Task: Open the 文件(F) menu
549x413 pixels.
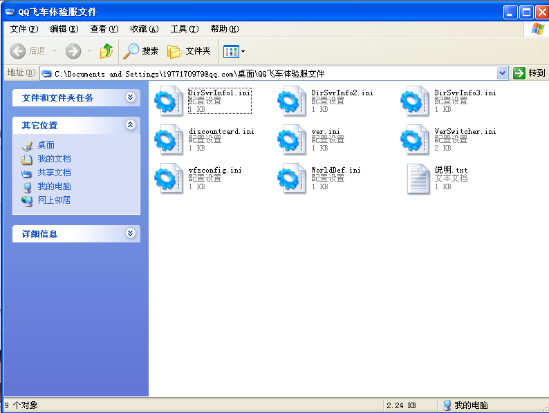Action: coord(24,29)
